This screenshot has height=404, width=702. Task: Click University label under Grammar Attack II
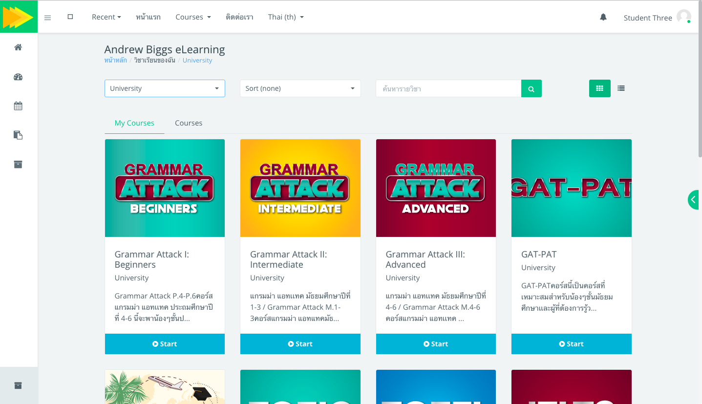point(267,277)
